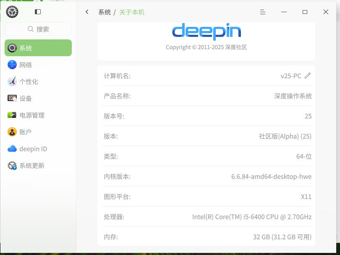Click the 关于本机 breadcrumb
Viewport: 340px width, 255px height.
tap(132, 12)
